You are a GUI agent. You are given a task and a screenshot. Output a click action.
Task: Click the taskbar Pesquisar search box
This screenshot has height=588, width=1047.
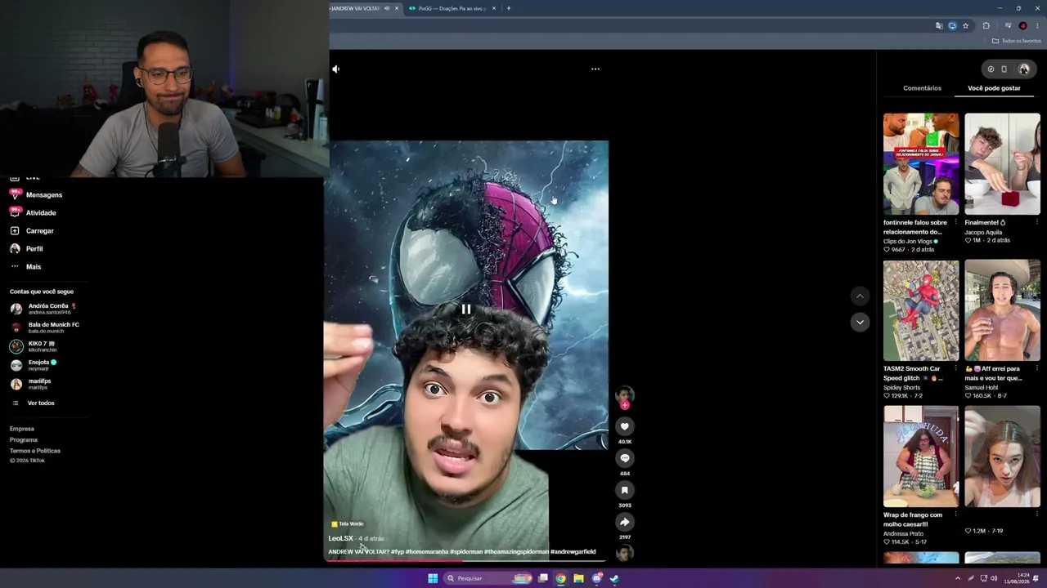pos(489,578)
